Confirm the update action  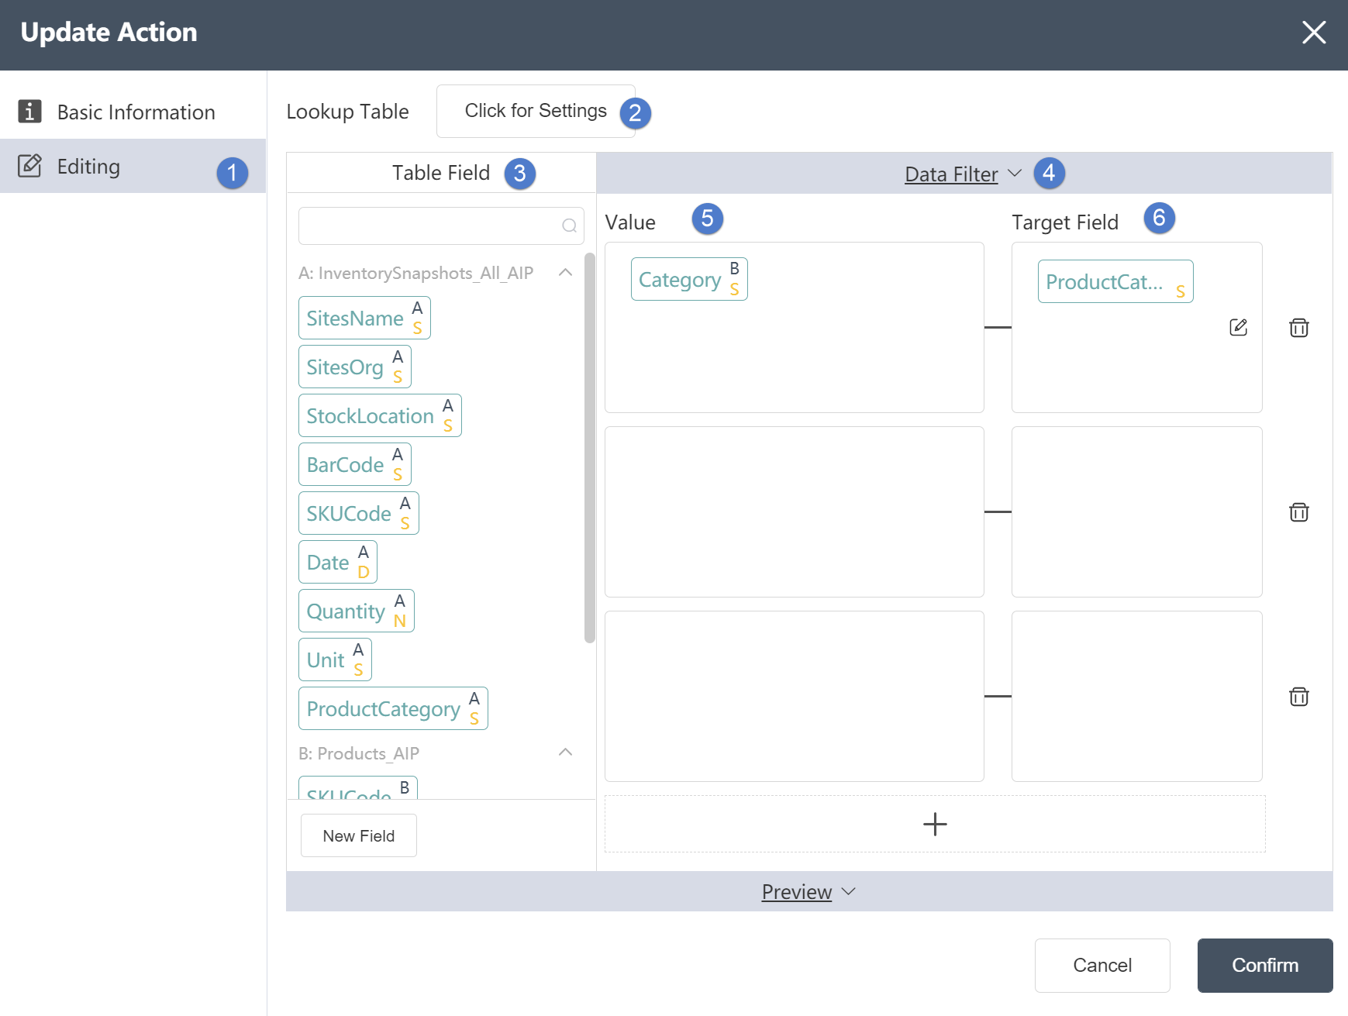1264,965
